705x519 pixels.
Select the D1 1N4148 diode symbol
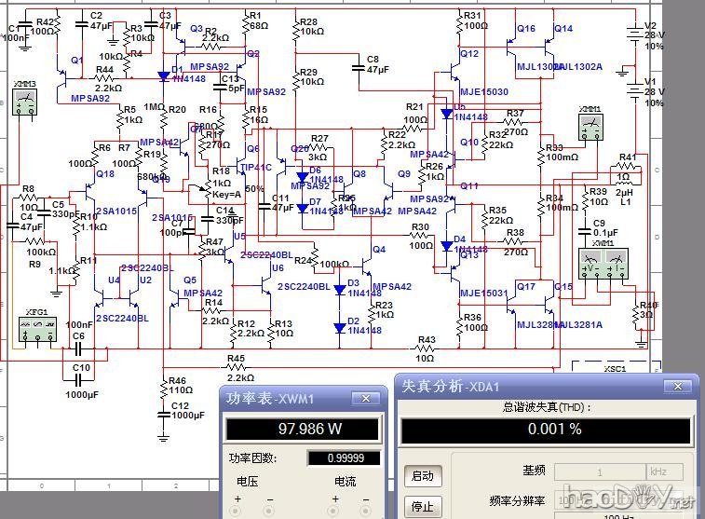pyautogui.click(x=164, y=76)
